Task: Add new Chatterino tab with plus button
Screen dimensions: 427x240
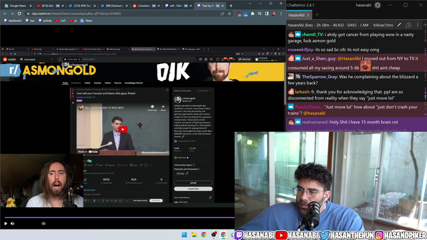Action: 317,15
